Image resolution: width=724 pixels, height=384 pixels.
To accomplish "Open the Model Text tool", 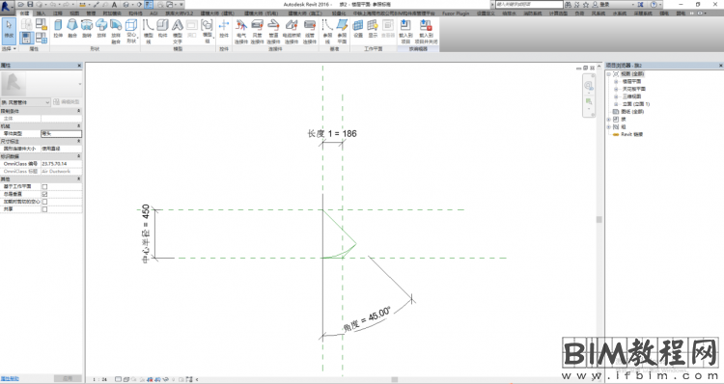I will [178, 32].
